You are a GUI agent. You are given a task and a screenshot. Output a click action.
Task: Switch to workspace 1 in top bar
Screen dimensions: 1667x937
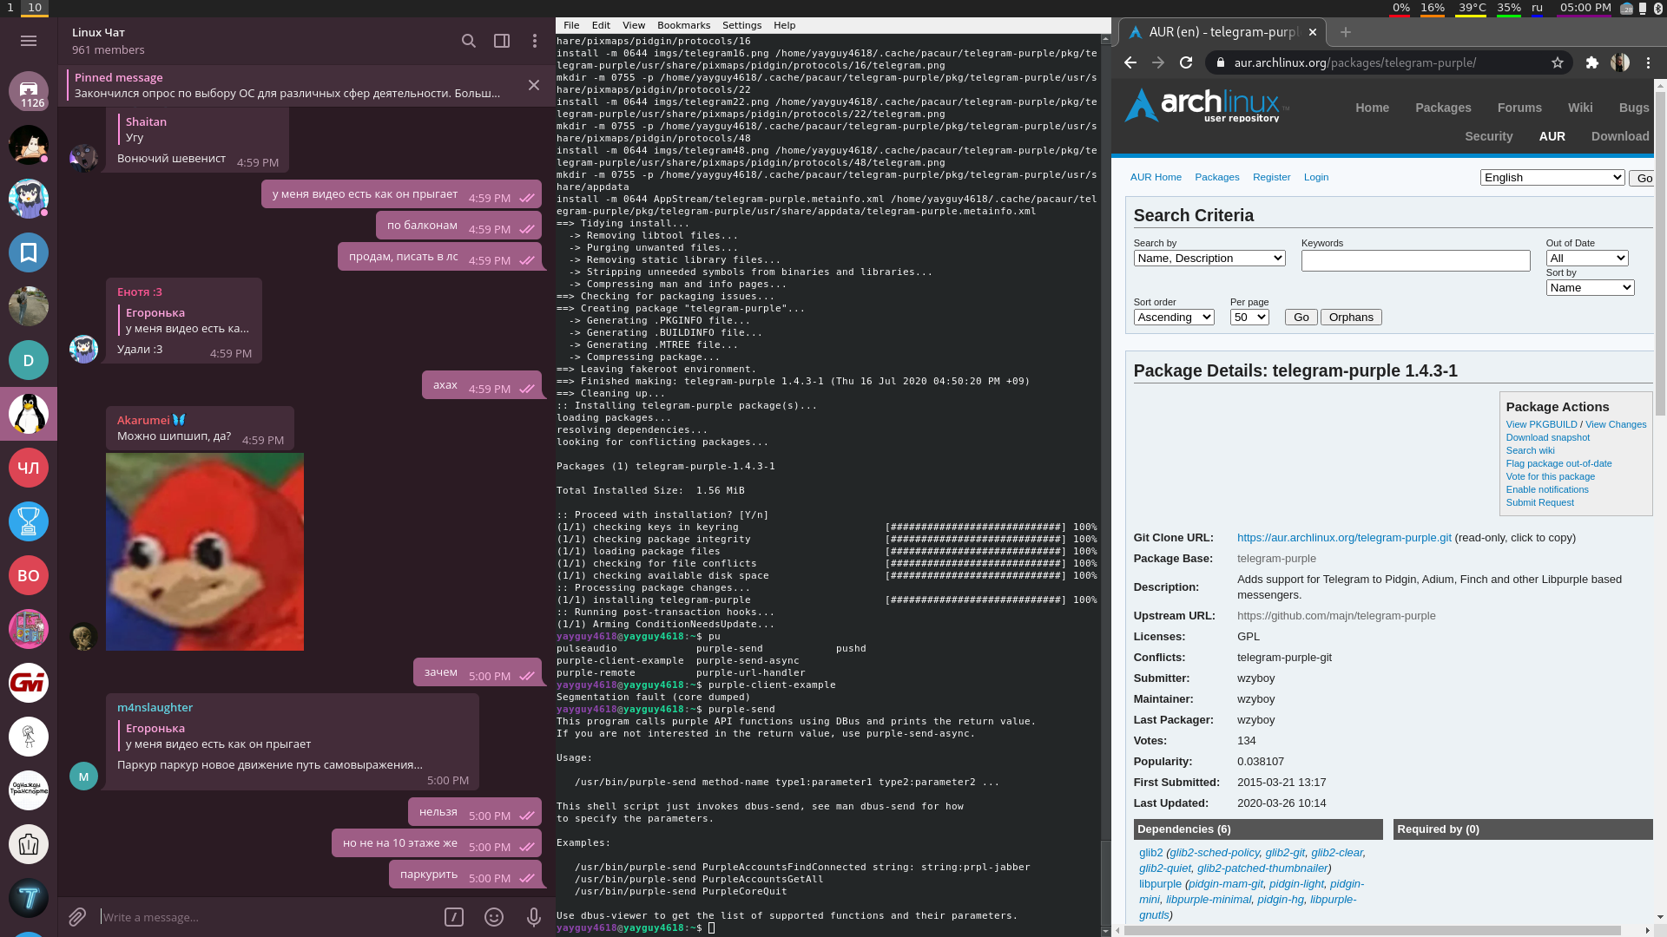[x=10, y=8]
